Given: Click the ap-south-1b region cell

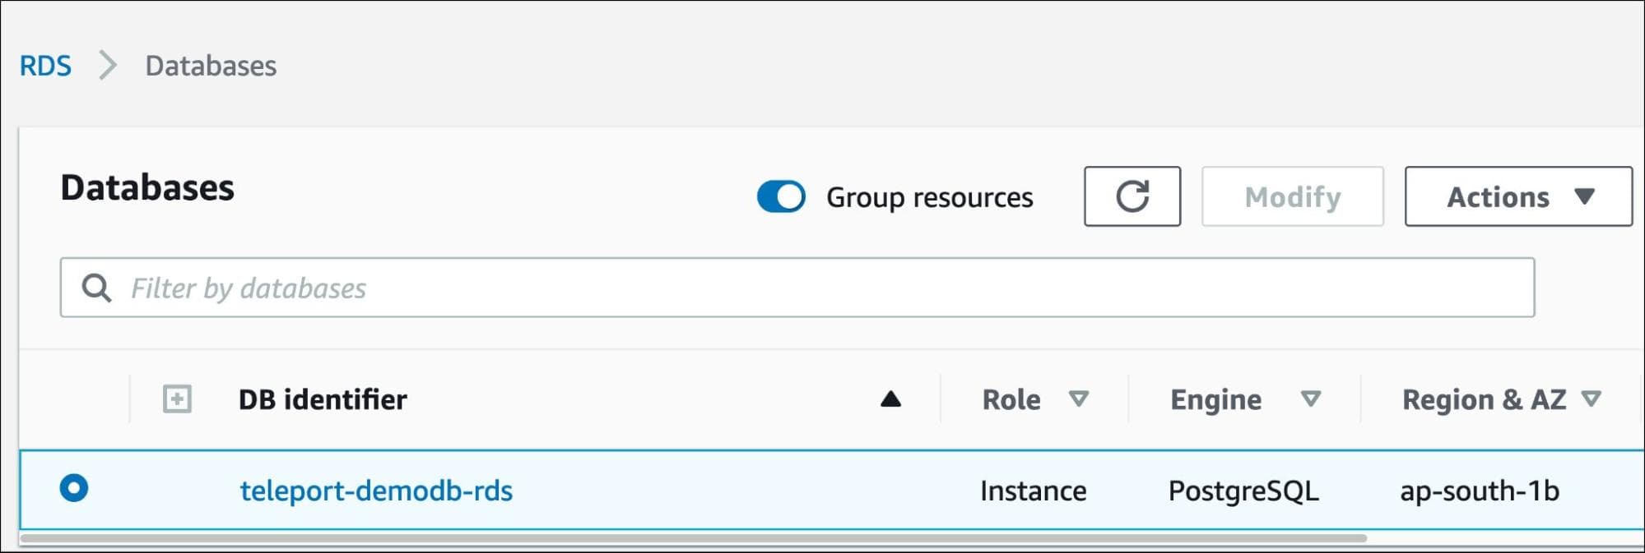Looking at the screenshot, I should (1480, 491).
